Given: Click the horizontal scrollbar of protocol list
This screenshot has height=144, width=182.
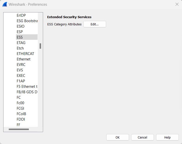Looking at the screenshot, I should 19,129.
